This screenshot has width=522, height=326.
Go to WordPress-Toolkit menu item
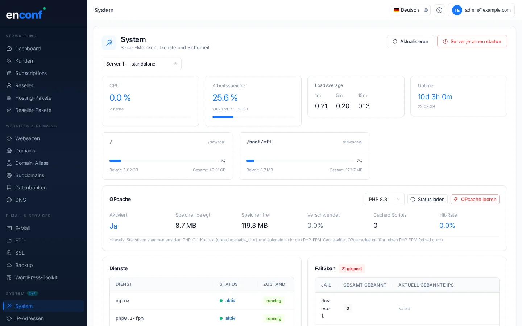tap(36, 277)
